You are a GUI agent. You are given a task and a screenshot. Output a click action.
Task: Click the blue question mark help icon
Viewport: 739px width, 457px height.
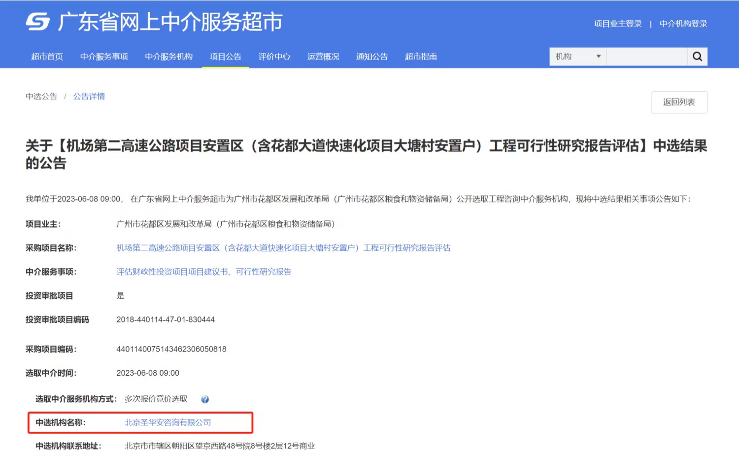pyautogui.click(x=205, y=399)
